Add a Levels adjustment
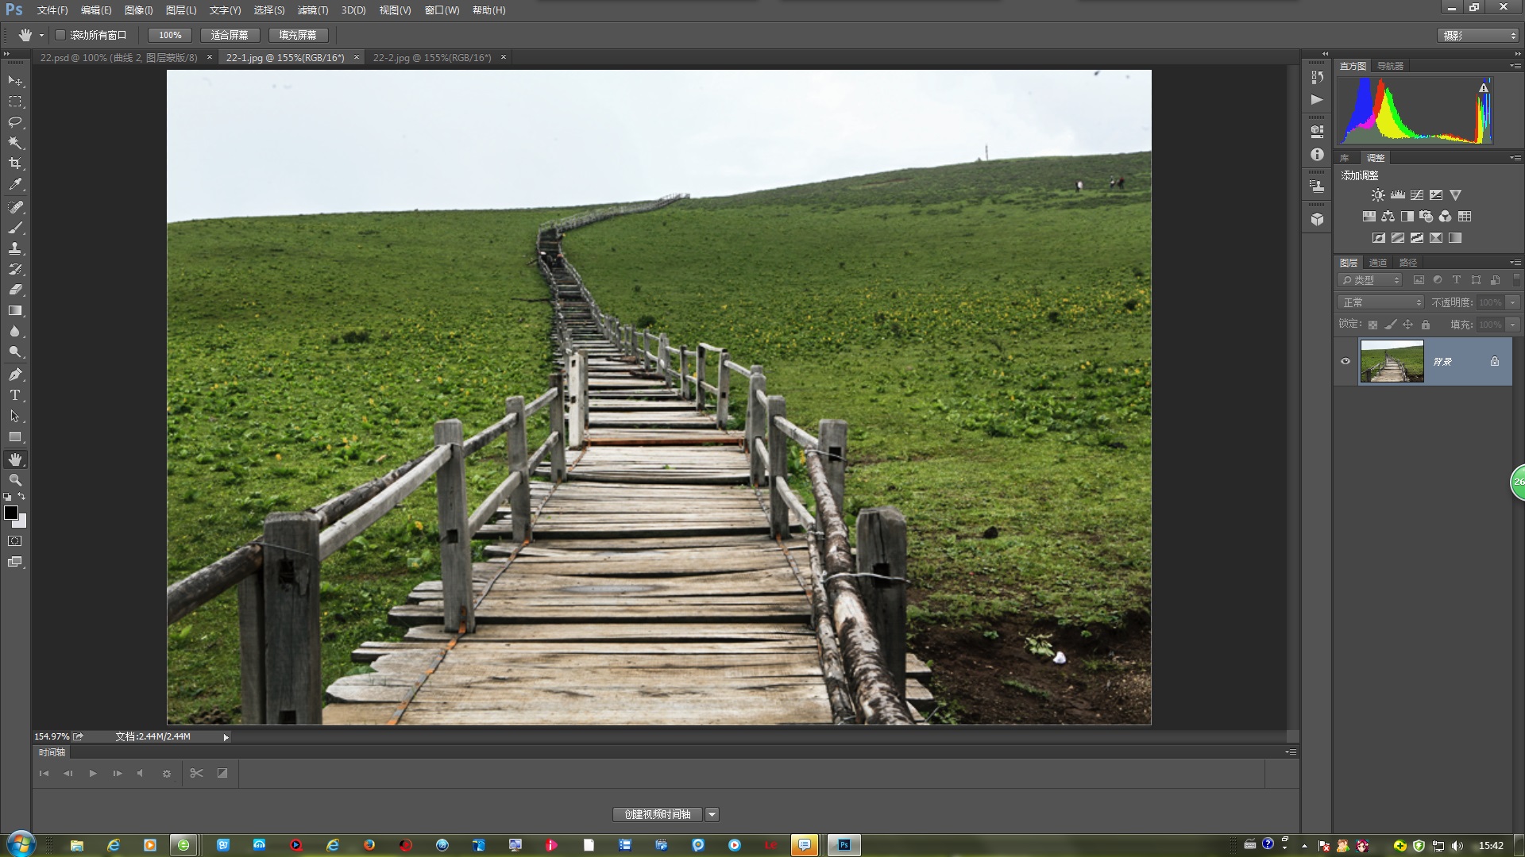Screen dimensions: 1525x857 [x=1398, y=194]
